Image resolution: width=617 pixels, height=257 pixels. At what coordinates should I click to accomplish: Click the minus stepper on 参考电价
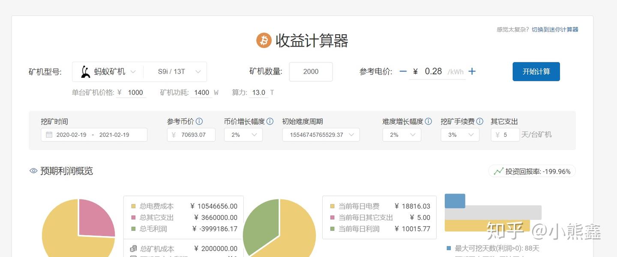(x=403, y=71)
